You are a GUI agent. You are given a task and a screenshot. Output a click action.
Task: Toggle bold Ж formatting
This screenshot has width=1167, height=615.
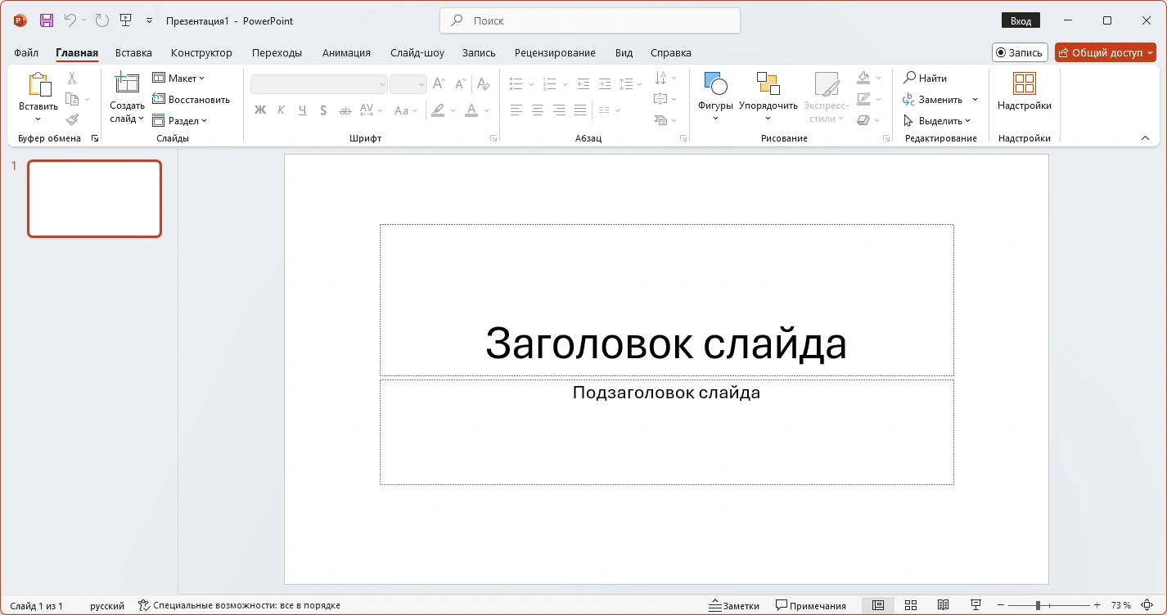pos(260,110)
